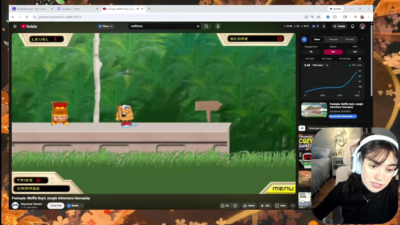The height and width of the screenshot is (225, 400).
Task: Subscribe to Skyowner Games
Action: click(56, 206)
